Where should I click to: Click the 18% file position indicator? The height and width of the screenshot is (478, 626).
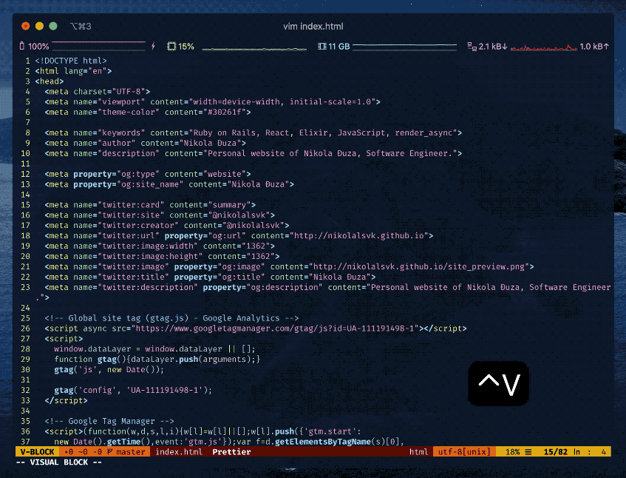512,451
